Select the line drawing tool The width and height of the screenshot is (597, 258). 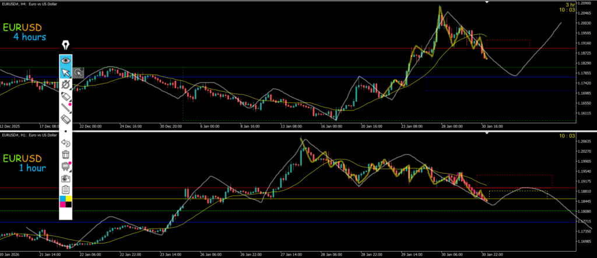point(66,107)
